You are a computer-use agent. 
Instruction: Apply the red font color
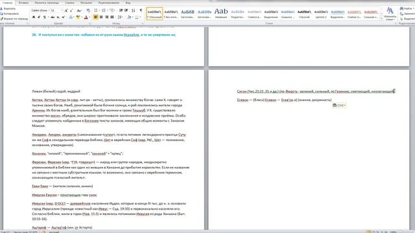86,17
